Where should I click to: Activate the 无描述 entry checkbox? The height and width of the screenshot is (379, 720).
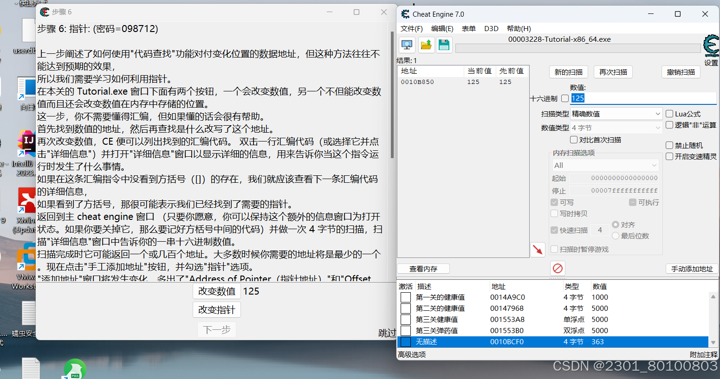point(406,342)
